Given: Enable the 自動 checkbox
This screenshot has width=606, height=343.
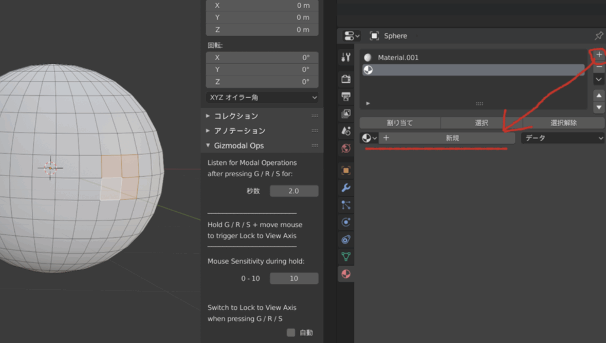Looking at the screenshot, I should click(x=291, y=333).
